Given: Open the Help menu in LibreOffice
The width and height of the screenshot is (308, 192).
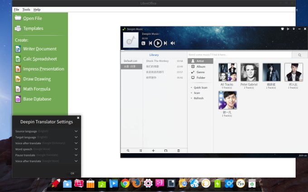Looking at the screenshot, I should click(x=37, y=9).
